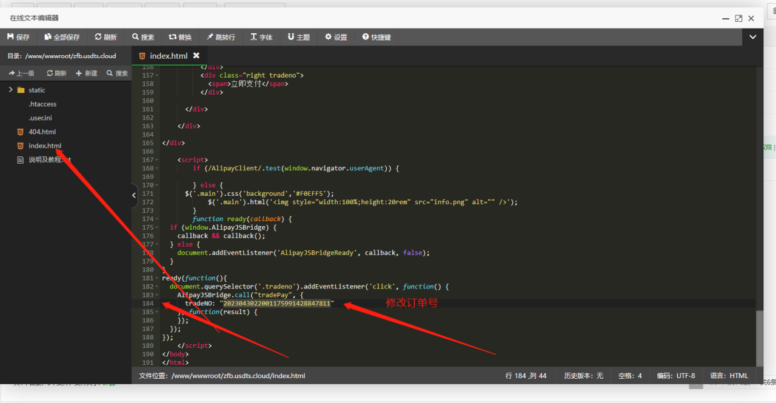Show Shortcuts (快捷键) help

(376, 37)
